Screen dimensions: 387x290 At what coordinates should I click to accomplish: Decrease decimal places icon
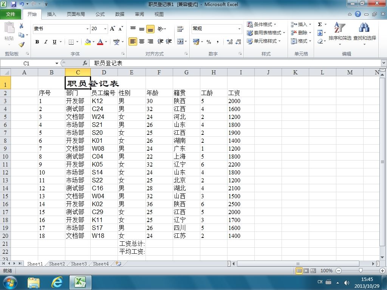pyautogui.click(x=238, y=42)
